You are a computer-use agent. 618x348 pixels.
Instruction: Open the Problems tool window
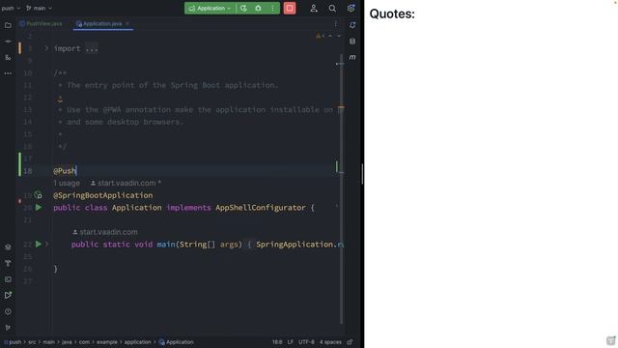tap(8, 311)
